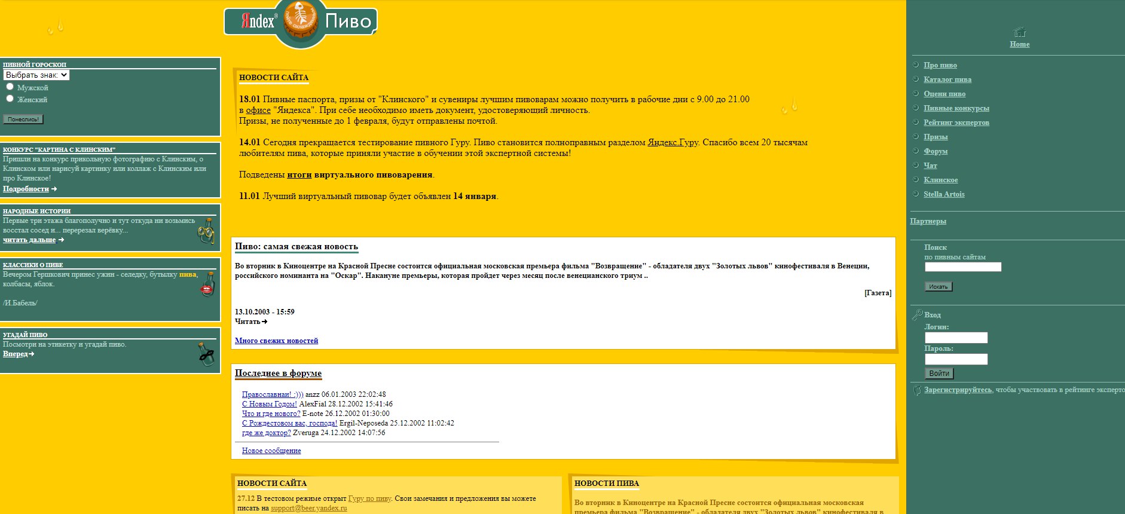The height and width of the screenshot is (514, 1125).
Task: Click the [Газета] source label
Action: [x=878, y=293]
